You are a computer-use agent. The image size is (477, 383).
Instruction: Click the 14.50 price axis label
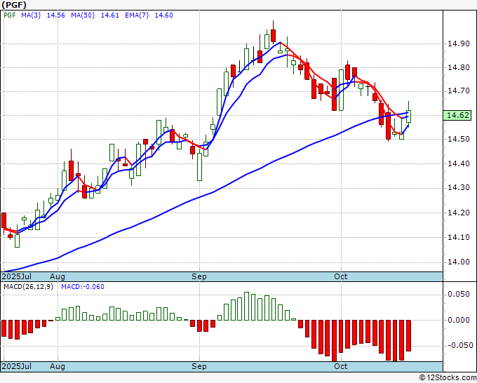pos(459,140)
